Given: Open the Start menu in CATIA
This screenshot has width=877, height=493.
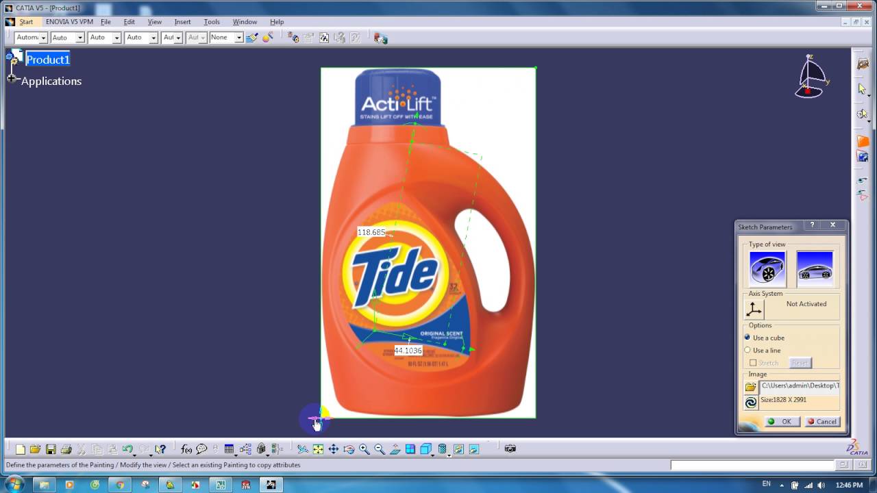Looking at the screenshot, I should pyautogui.click(x=26, y=22).
